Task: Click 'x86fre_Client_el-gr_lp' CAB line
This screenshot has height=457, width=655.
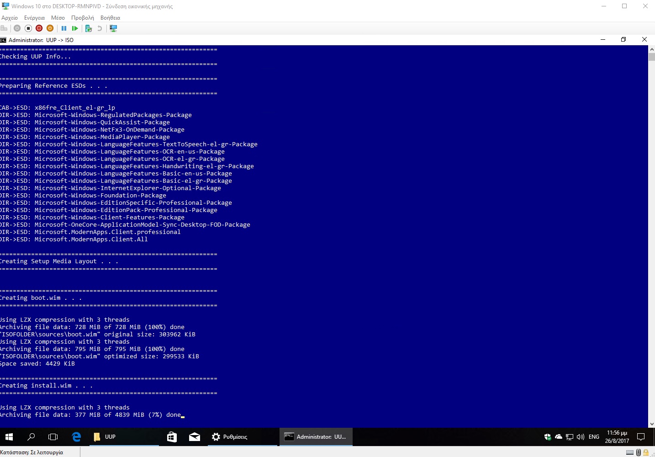Action: coord(58,108)
